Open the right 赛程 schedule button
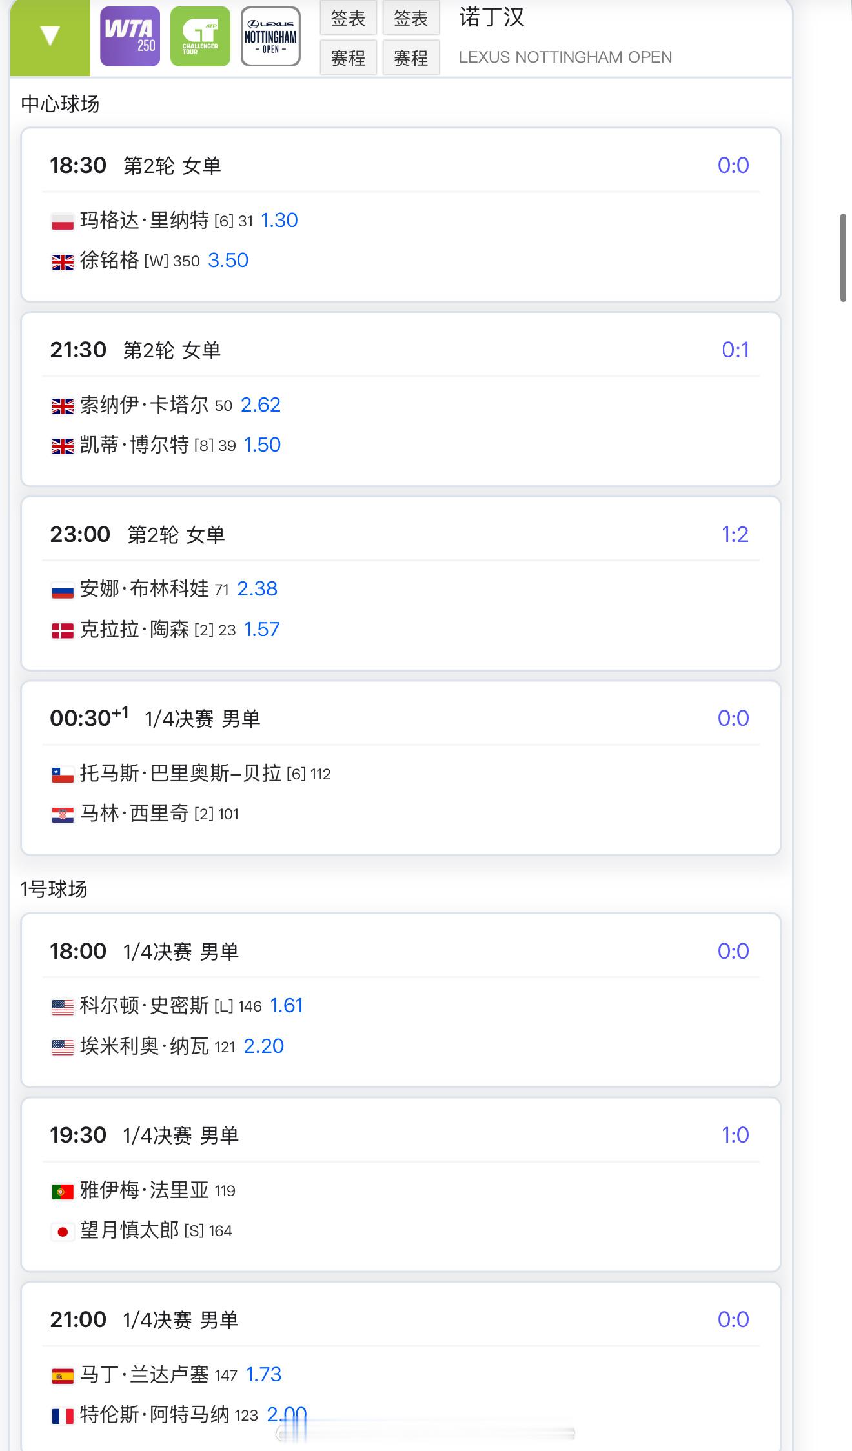 (x=411, y=58)
